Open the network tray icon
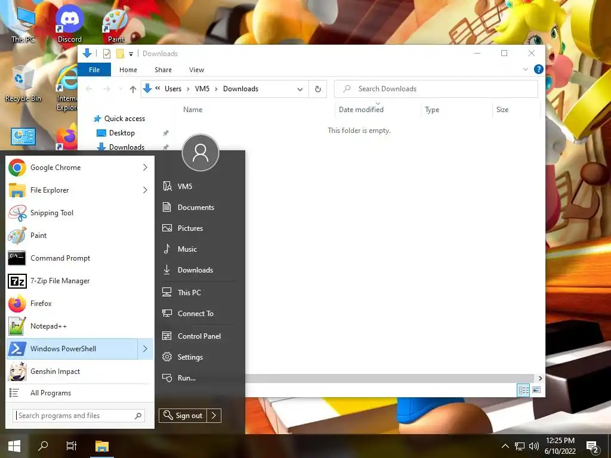The height and width of the screenshot is (458, 611). point(520,446)
